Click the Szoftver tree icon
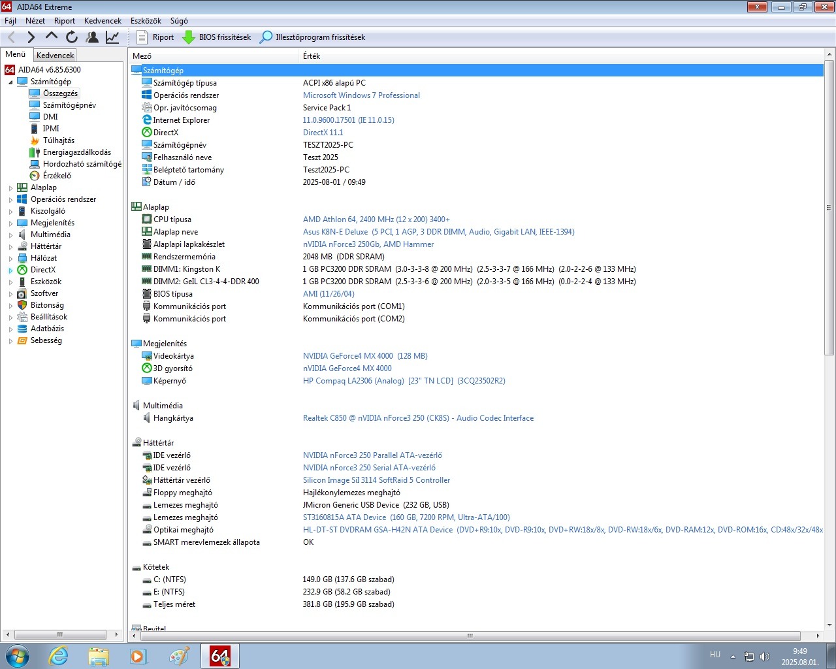The image size is (836, 669). (22, 293)
